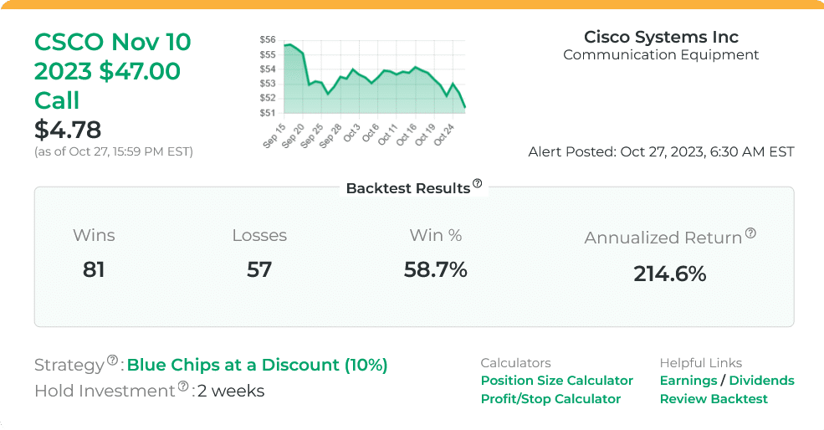
Task: Open the Profit/Stop Calculator link
Action: 550,399
